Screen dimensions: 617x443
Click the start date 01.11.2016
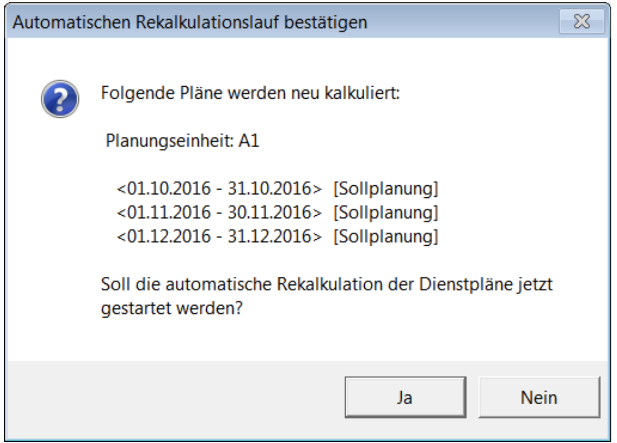point(169,212)
